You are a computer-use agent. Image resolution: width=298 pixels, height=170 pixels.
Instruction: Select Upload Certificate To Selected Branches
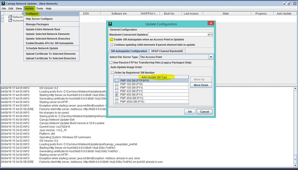click(x=51, y=58)
